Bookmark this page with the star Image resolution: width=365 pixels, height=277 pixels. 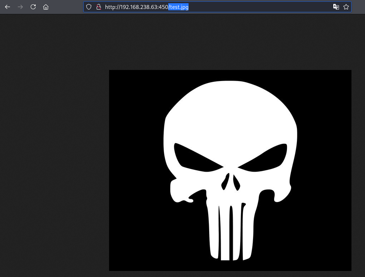click(346, 7)
